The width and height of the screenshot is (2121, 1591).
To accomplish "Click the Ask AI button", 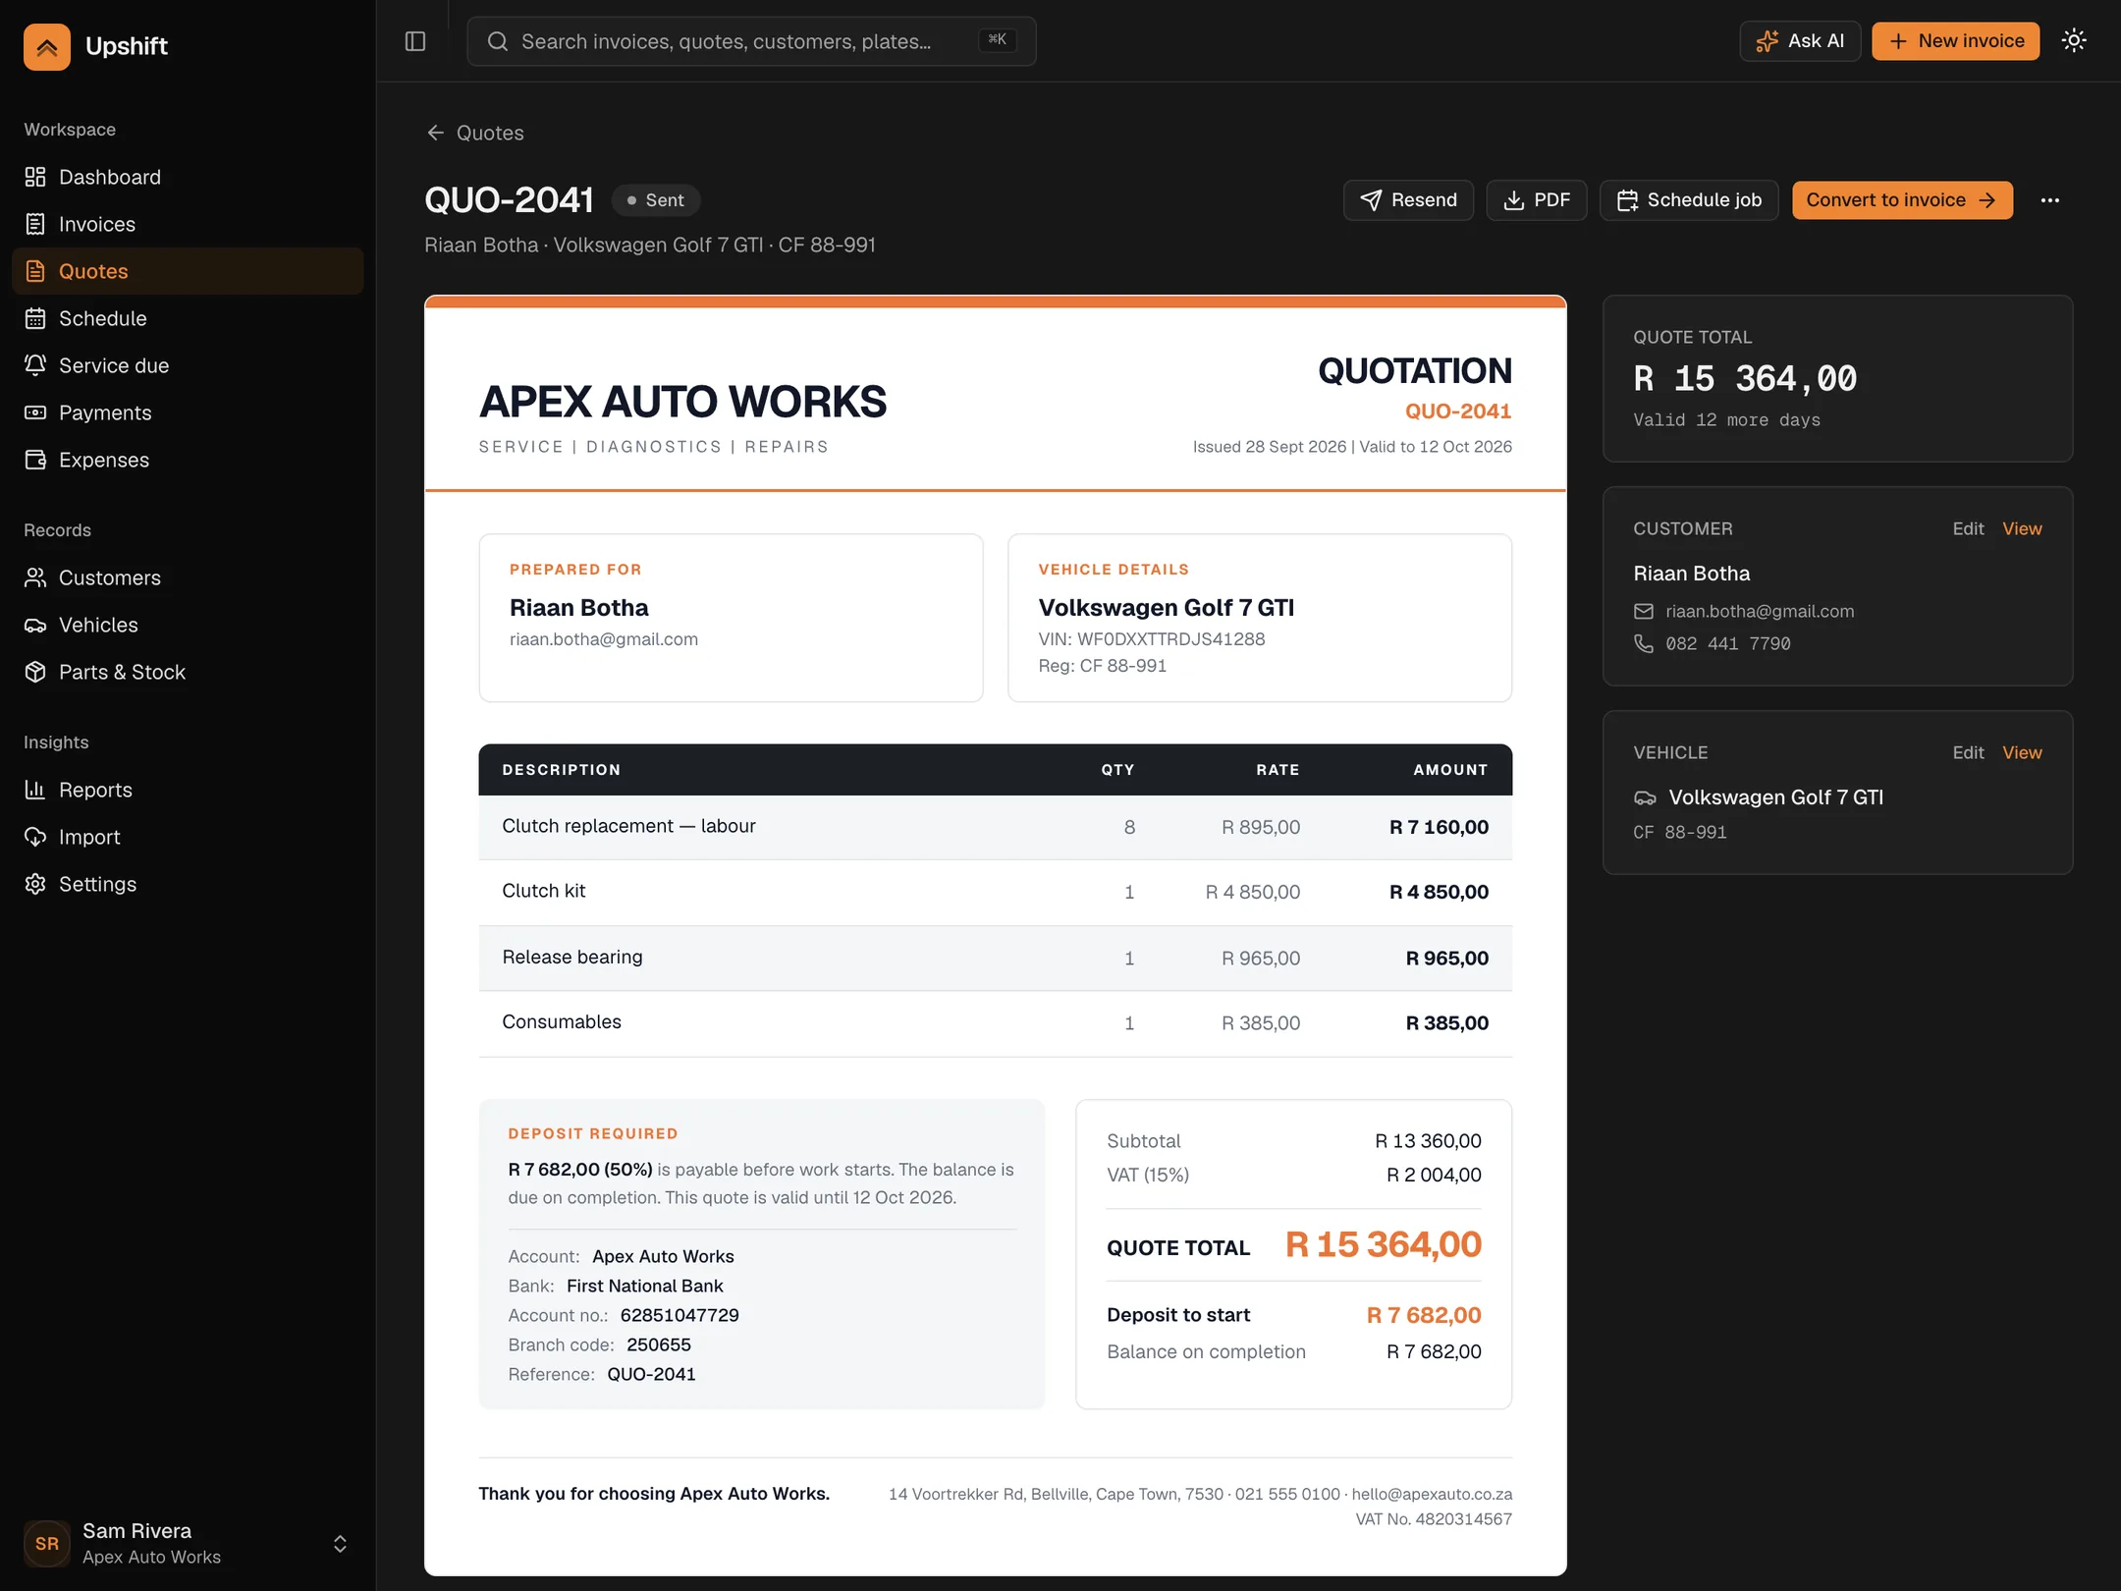I will pos(1800,41).
